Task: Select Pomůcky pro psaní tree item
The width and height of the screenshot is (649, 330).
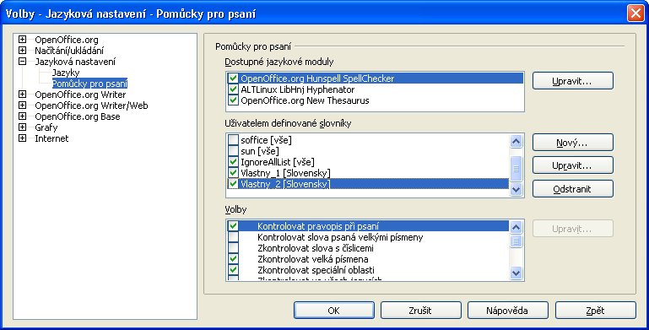Action: click(x=89, y=84)
